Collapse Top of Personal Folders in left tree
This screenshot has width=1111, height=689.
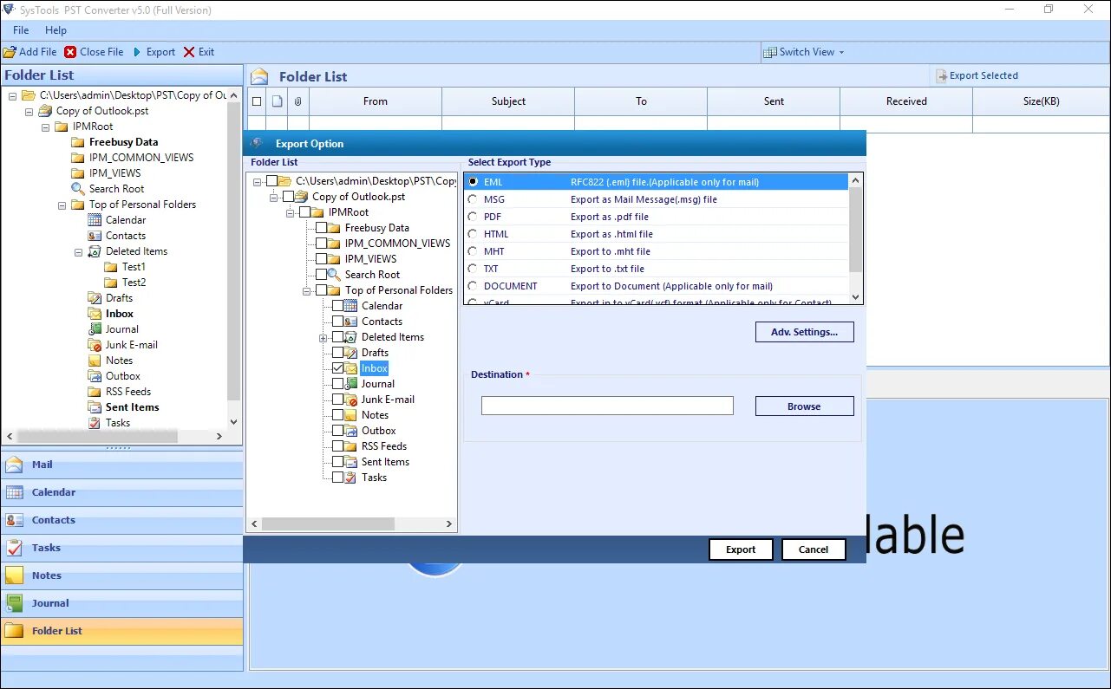tap(62, 205)
